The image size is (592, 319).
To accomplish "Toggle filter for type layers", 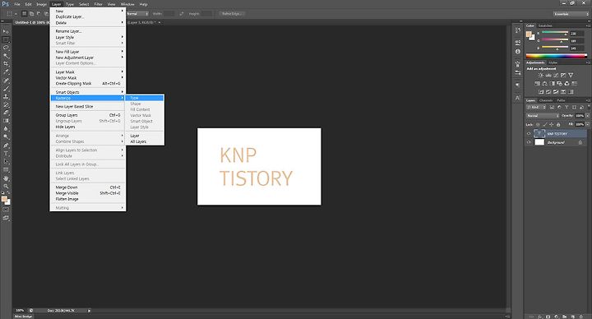I will pos(567,108).
